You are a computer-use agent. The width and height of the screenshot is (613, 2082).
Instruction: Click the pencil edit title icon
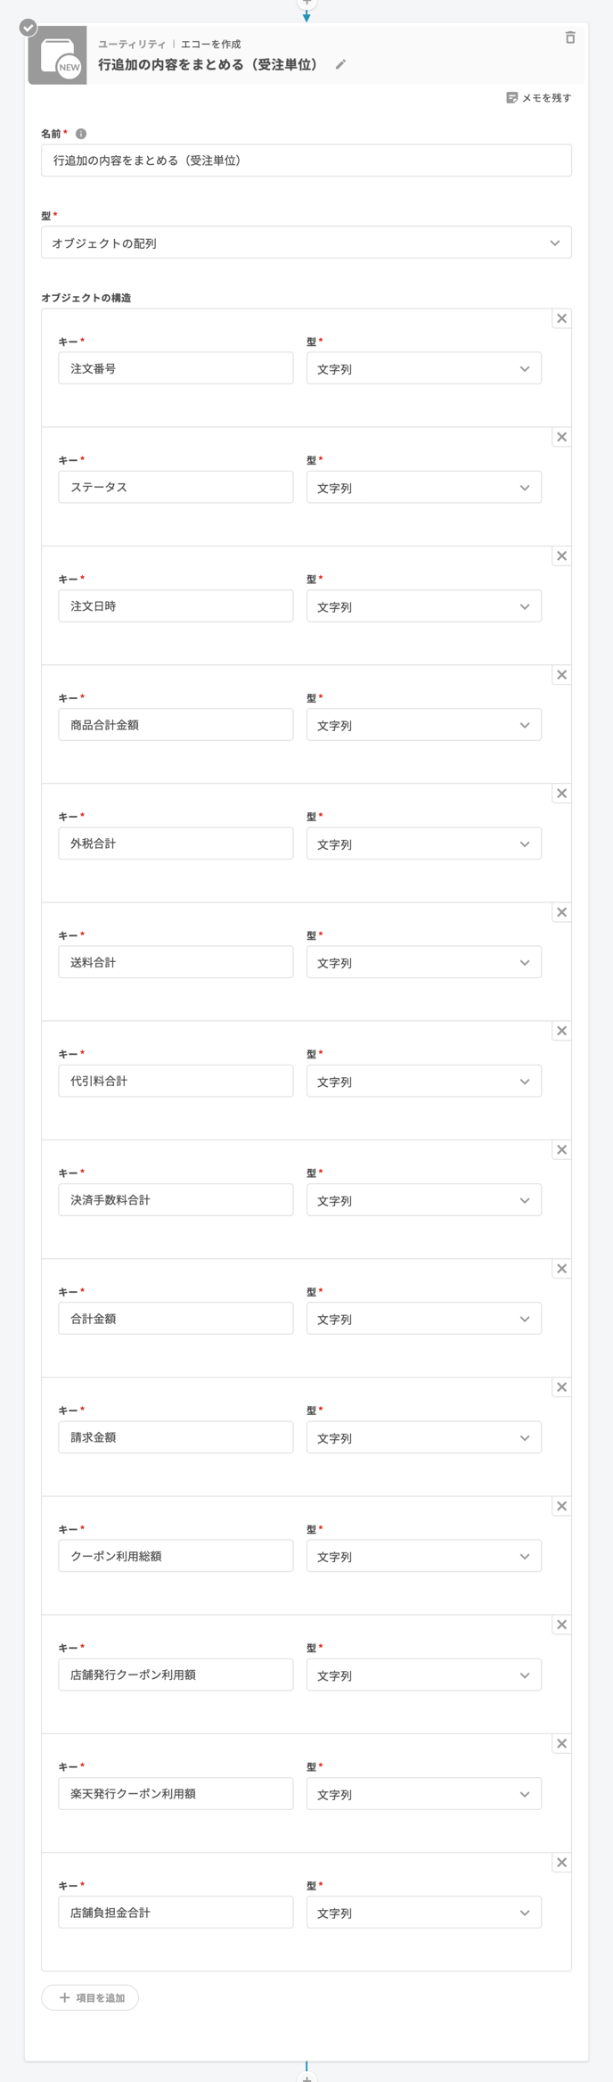[340, 65]
